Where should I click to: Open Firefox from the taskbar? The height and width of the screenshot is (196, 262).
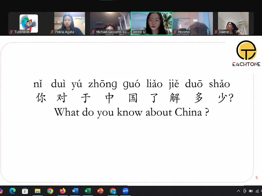[63, 191]
